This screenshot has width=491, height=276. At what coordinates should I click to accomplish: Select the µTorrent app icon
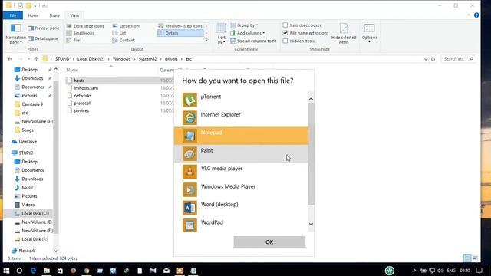point(189,100)
